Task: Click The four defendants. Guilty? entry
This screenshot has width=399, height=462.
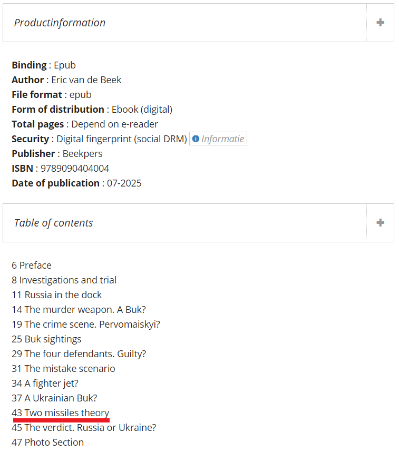Action: (79, 354)
